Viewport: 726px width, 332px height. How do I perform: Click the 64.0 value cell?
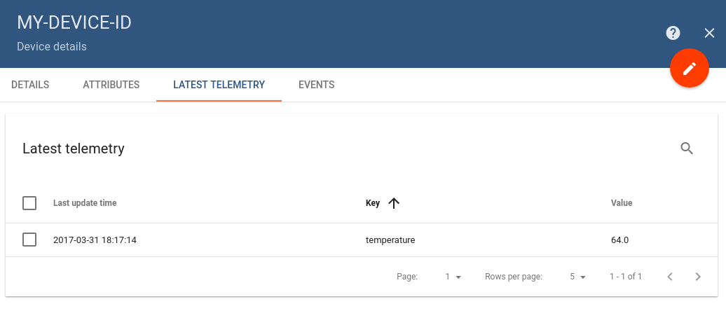(619, 240)
